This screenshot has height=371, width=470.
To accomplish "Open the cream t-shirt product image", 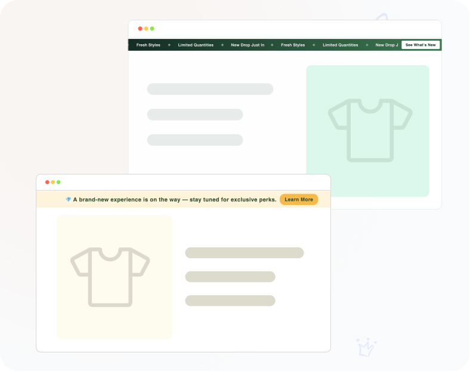I will coord(115,277).
